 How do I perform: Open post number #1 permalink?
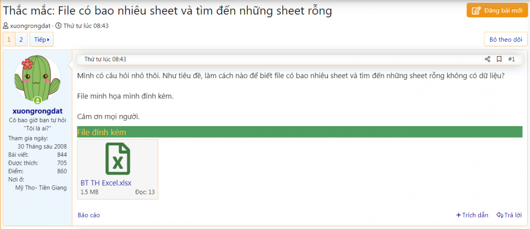511,59
